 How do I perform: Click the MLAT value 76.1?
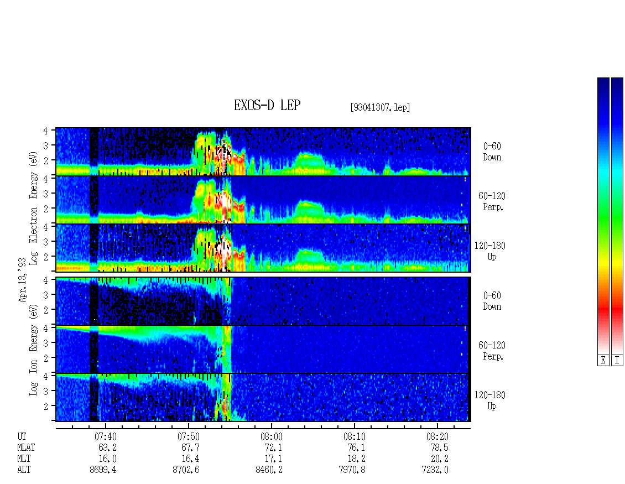tap(356, 447)
